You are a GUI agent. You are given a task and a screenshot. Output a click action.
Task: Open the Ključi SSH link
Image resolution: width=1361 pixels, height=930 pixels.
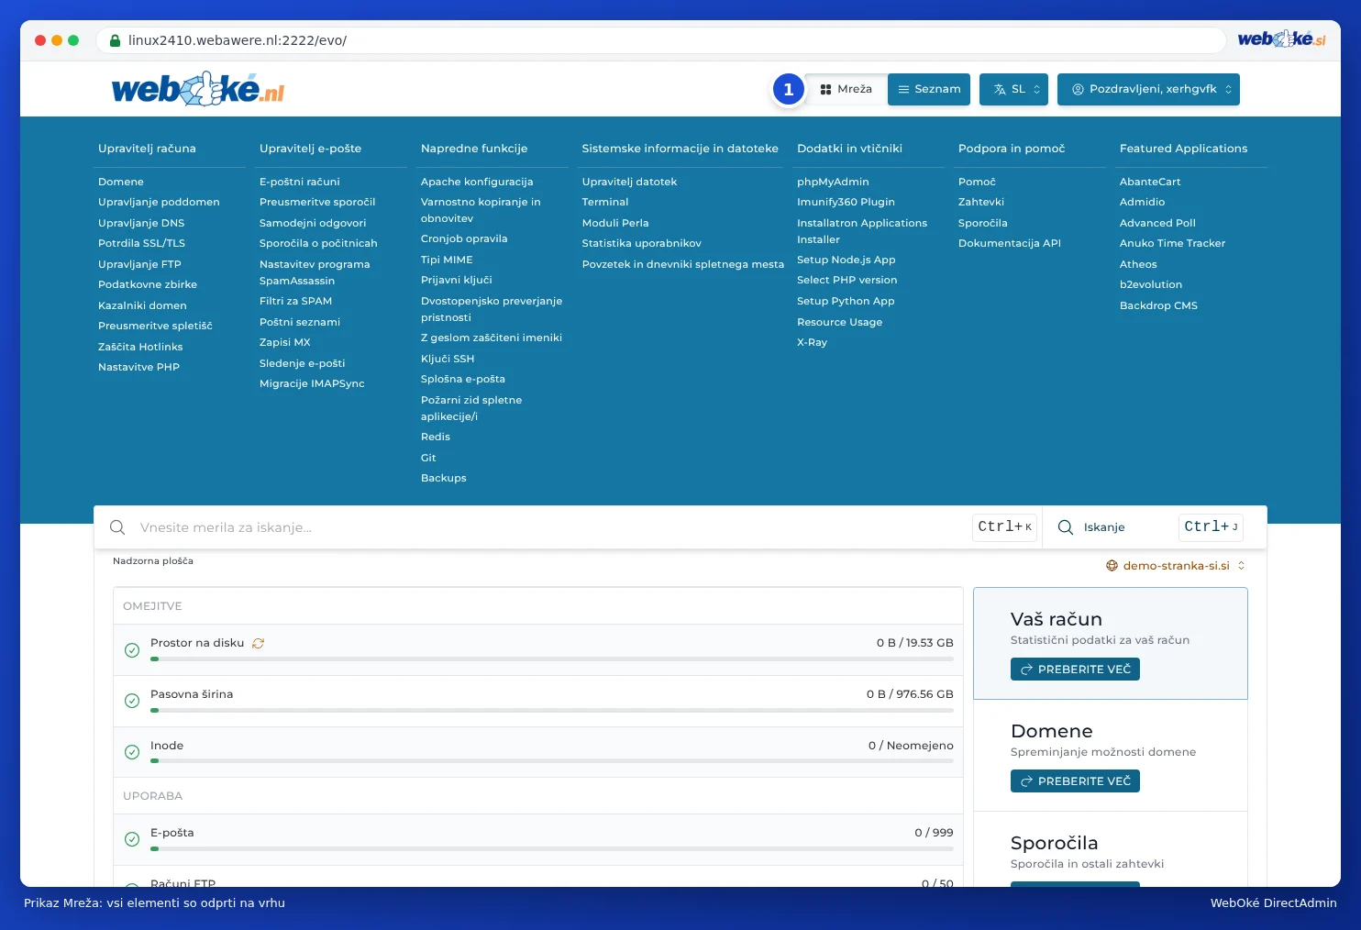(448, 359)
